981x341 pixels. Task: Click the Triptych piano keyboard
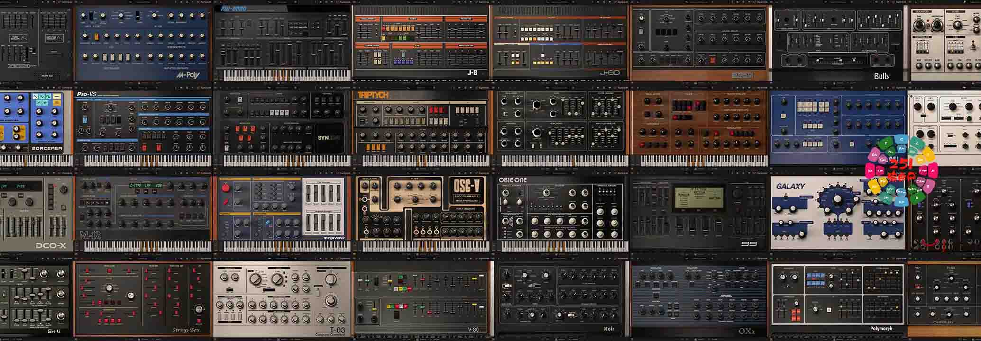(x=426, y=161)
